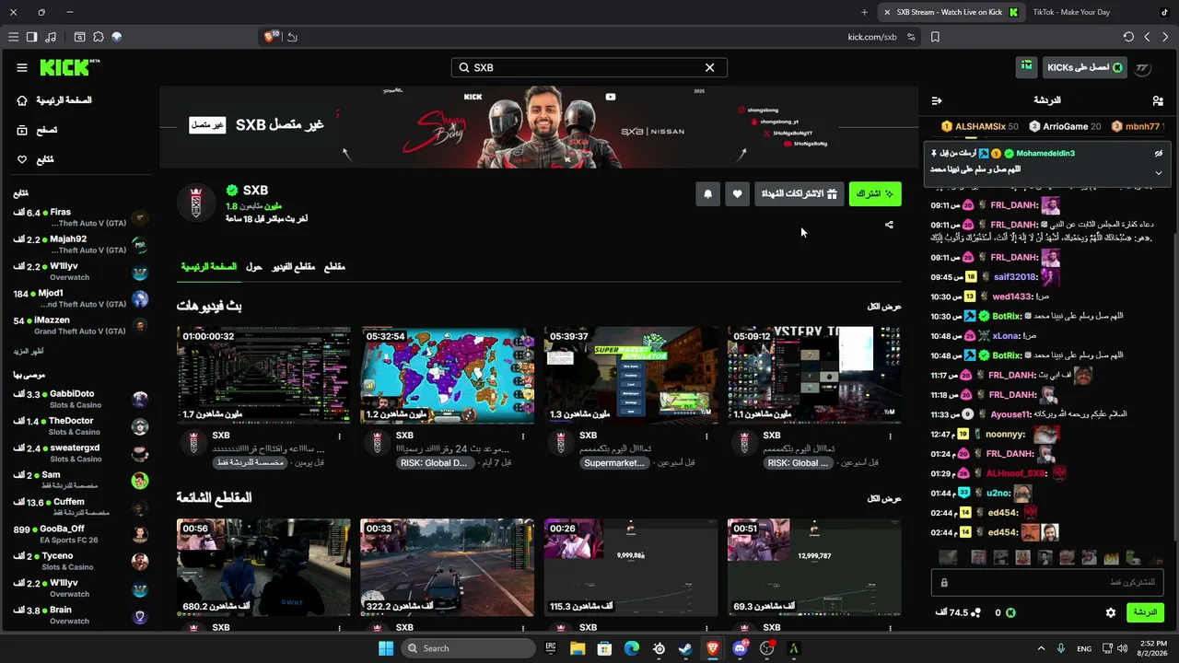1179x663 pixels.
Task: Open Firas channel in the sidebar
Action: pos(81,218)
